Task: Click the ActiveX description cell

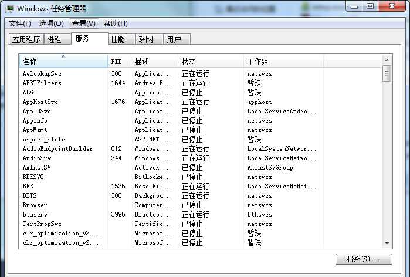Action: pos(154,168)
